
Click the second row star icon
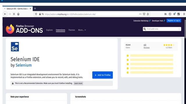point(128,60)
